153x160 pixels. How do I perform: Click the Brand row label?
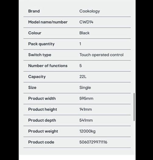tap(34, 11)
